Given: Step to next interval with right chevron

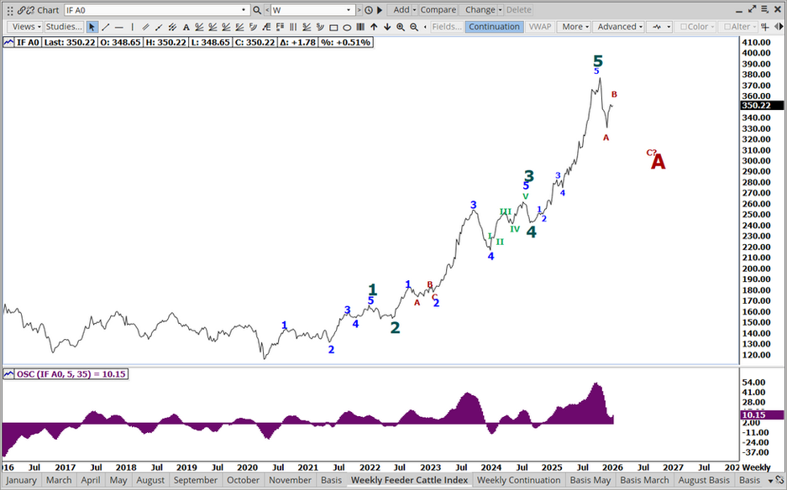Looking at the screenshot, I should (x=359, y=10).
